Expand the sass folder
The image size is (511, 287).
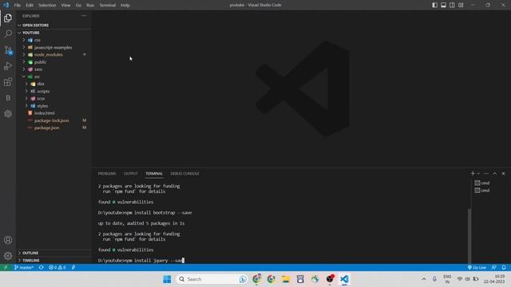[x=53, y=69]
